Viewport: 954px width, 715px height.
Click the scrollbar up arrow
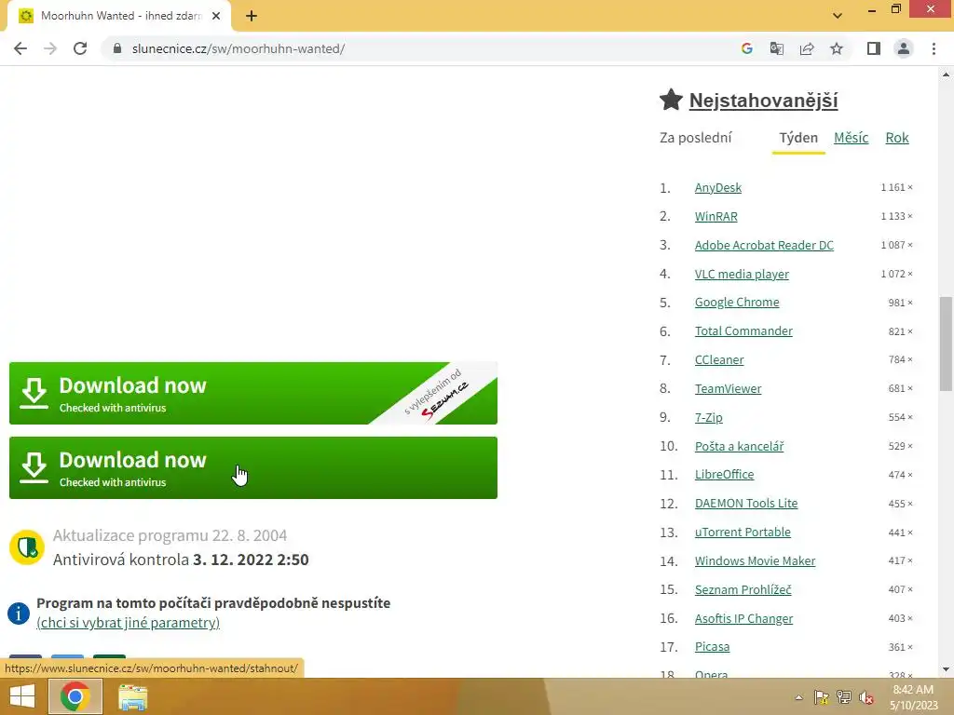point(946,74)
